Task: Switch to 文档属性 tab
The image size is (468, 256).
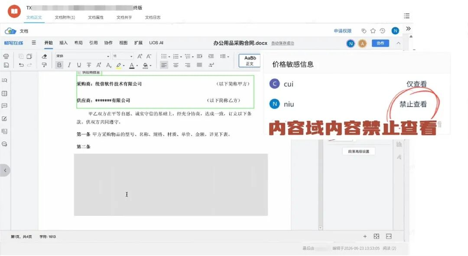Action: (96, 17)
